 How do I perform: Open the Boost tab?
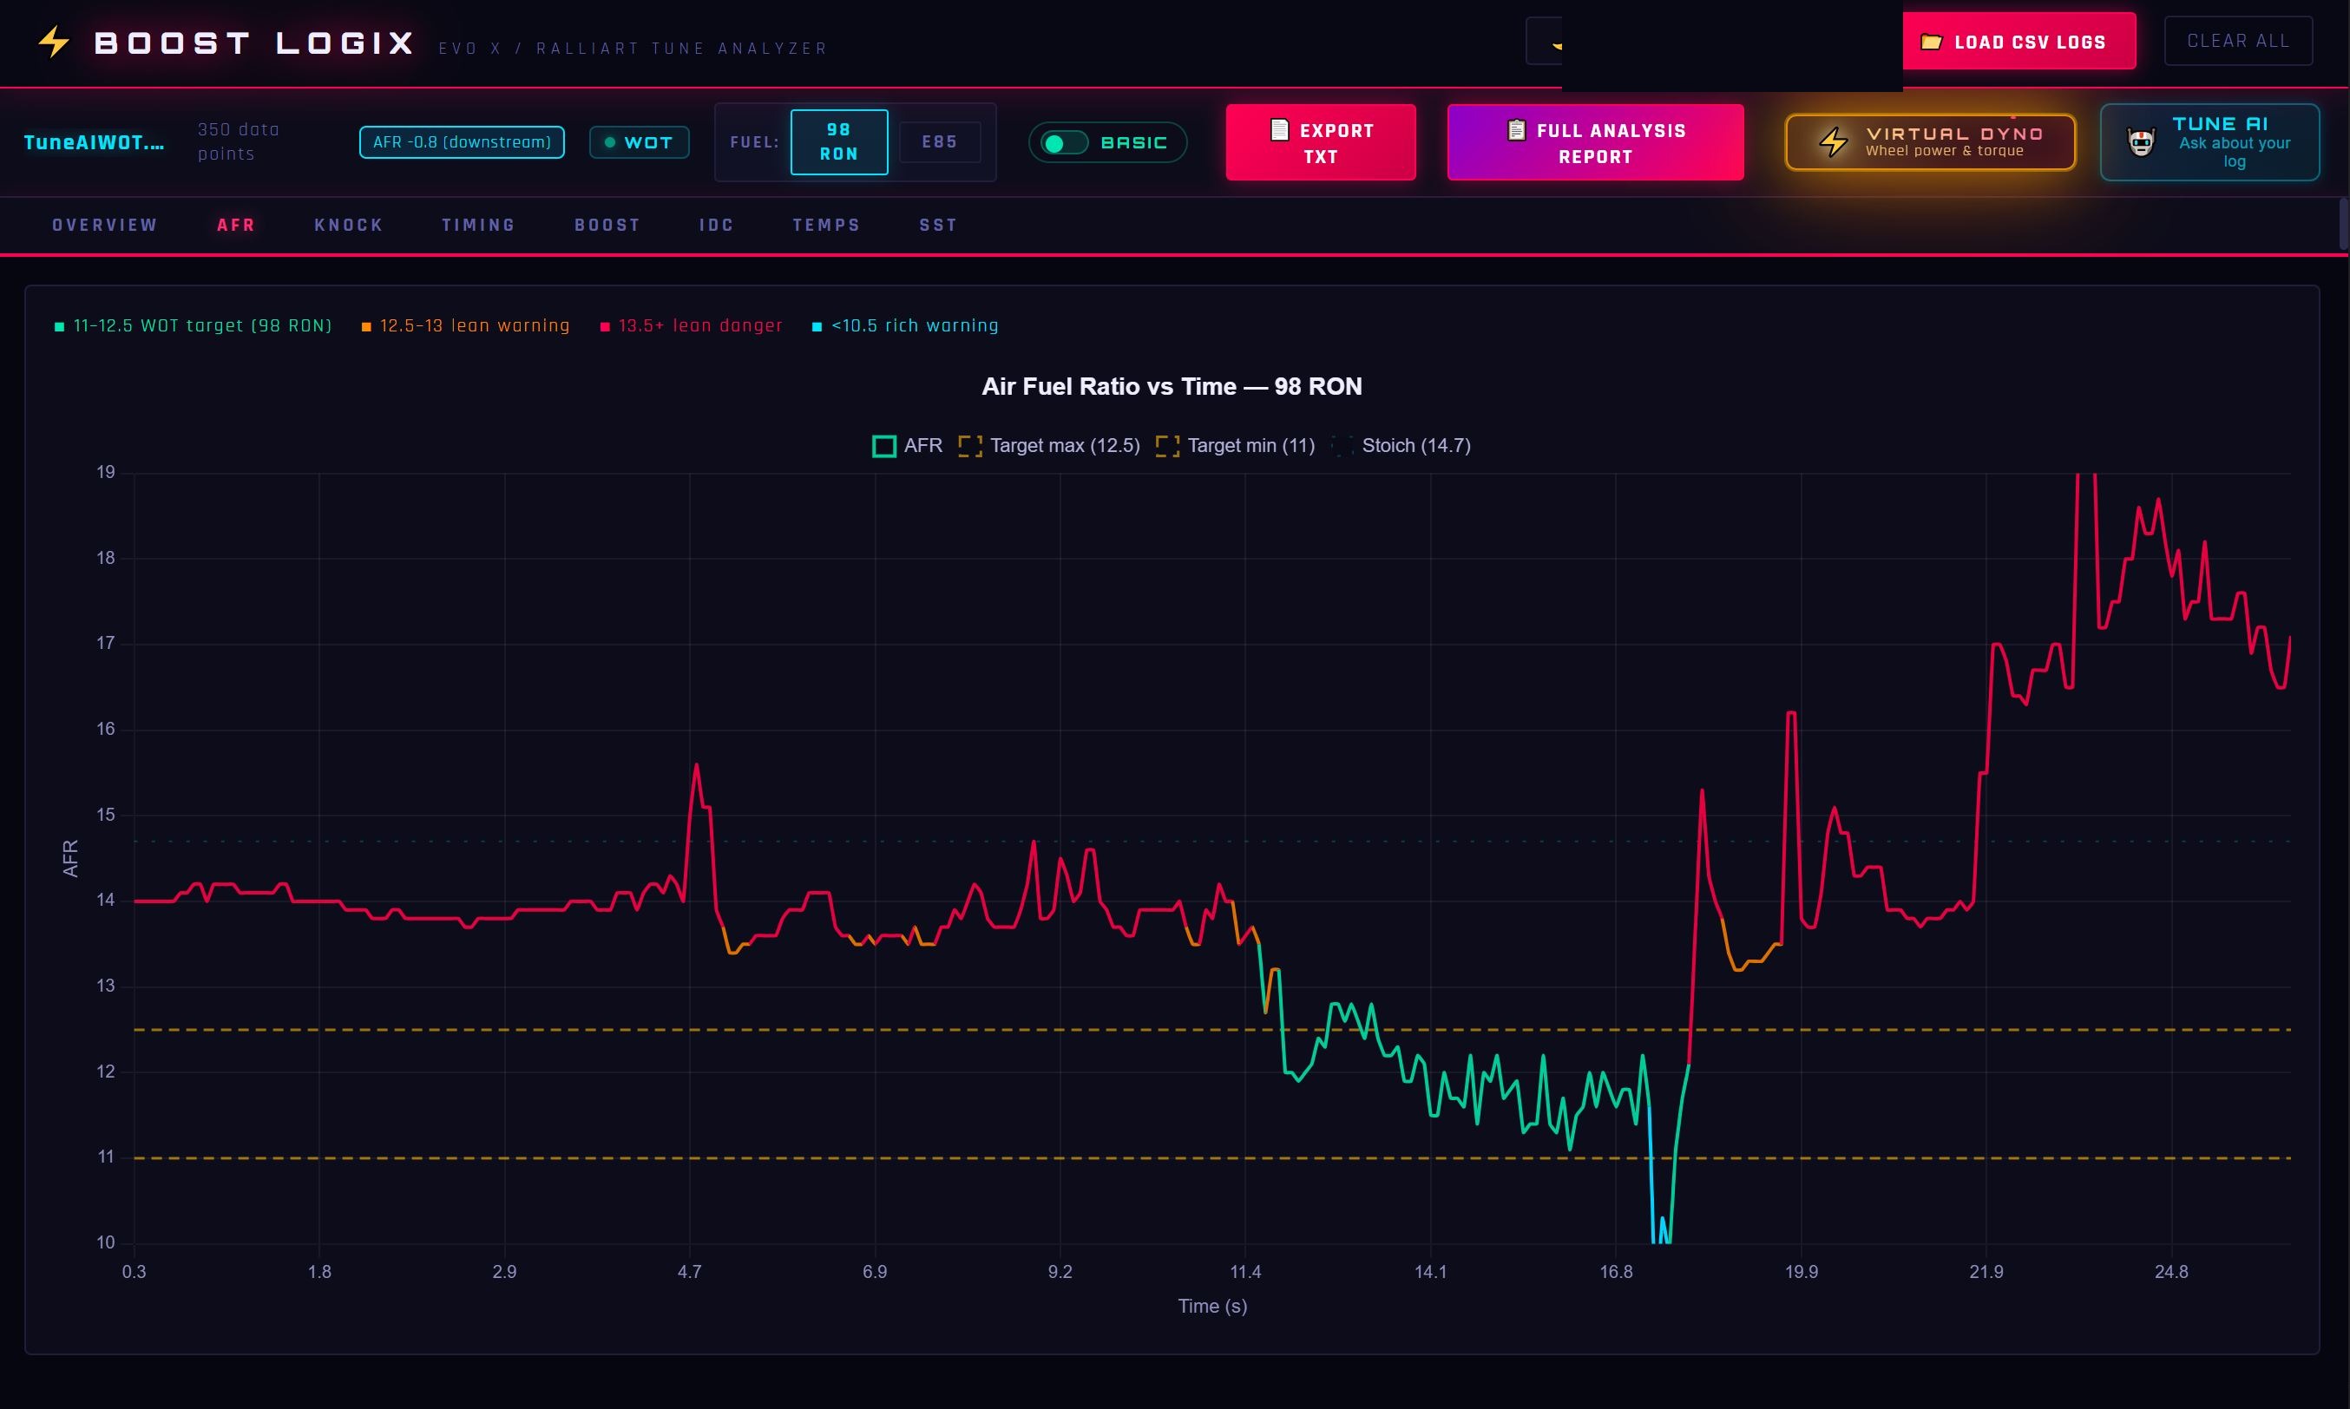tap(607, 225)
